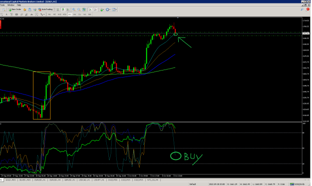This screenshot has width=312, height=186.
Task: Click the magnifier icon left of New Order
Action: [3, 9]
